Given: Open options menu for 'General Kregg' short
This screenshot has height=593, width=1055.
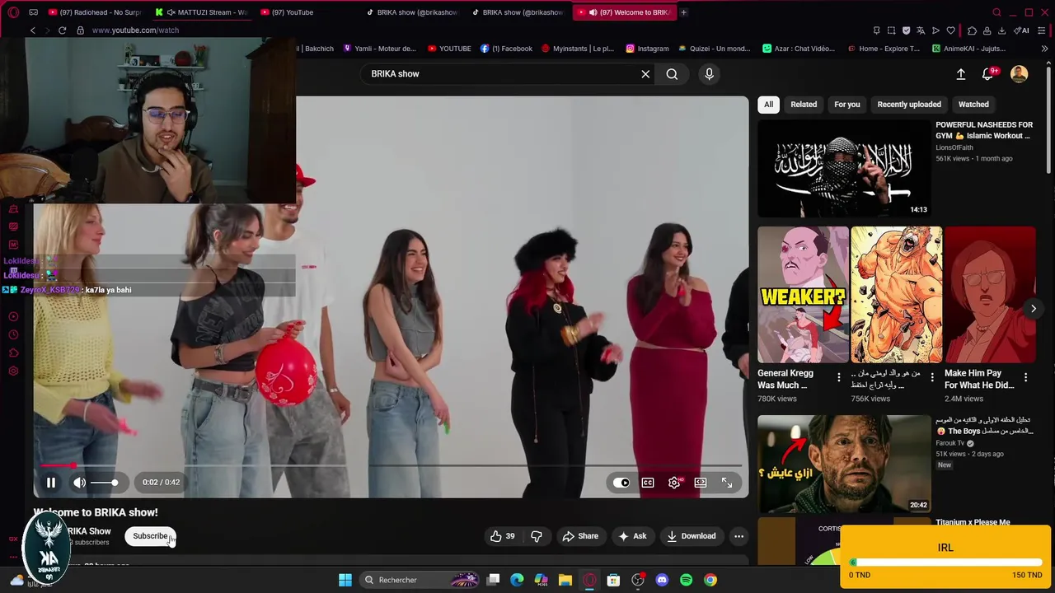Looking at the screenshot, I should pyautogui.click(x=839, y=378).
